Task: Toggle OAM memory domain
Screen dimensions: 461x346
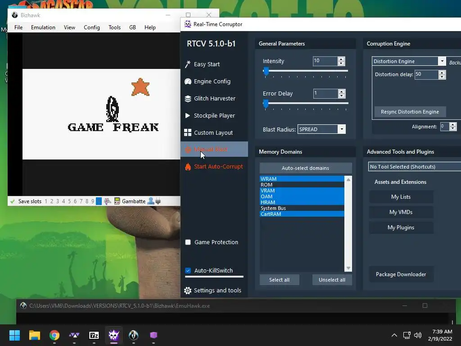Action: [x=302, y=196]
